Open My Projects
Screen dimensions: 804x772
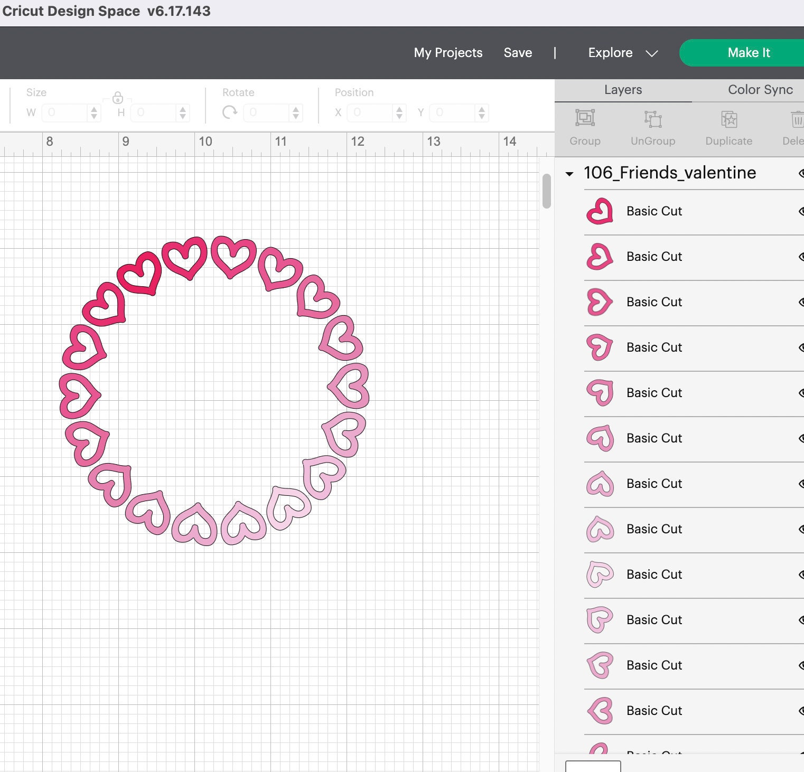pyautogui.click(x=448, y=52)
